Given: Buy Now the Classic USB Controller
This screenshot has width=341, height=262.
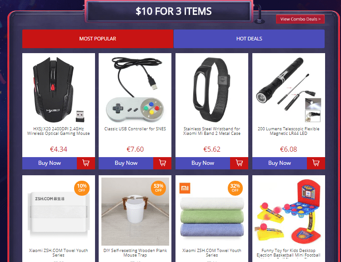Looking at the screenshot, I should click(x=126, y=163).
